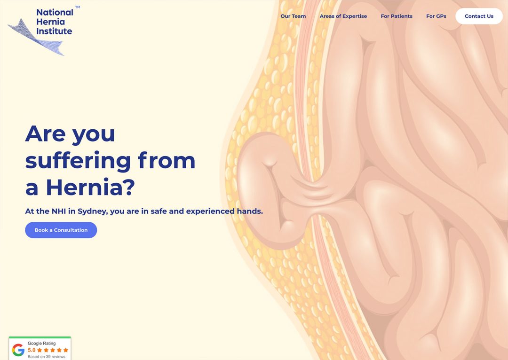Open the Areas of Expertise menu

(343, 16)
